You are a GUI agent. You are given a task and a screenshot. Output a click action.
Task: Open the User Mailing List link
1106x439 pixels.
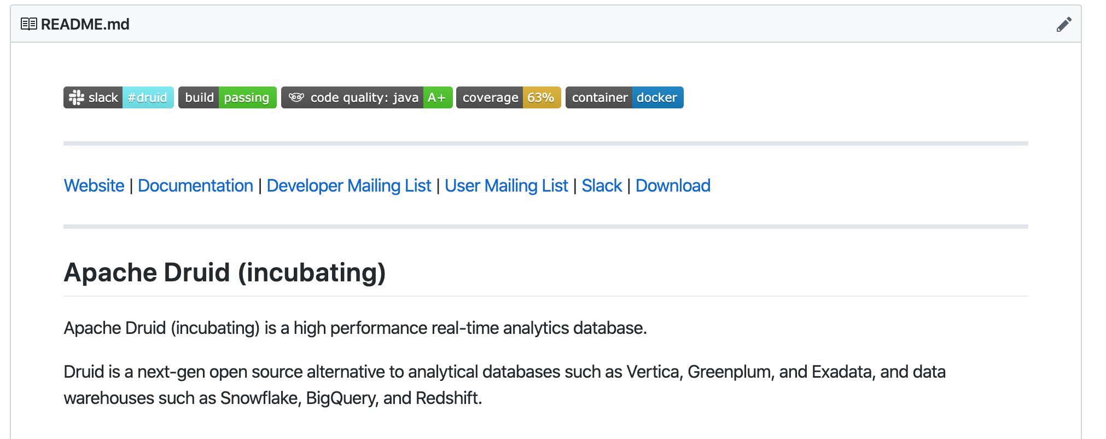point(507,186)
